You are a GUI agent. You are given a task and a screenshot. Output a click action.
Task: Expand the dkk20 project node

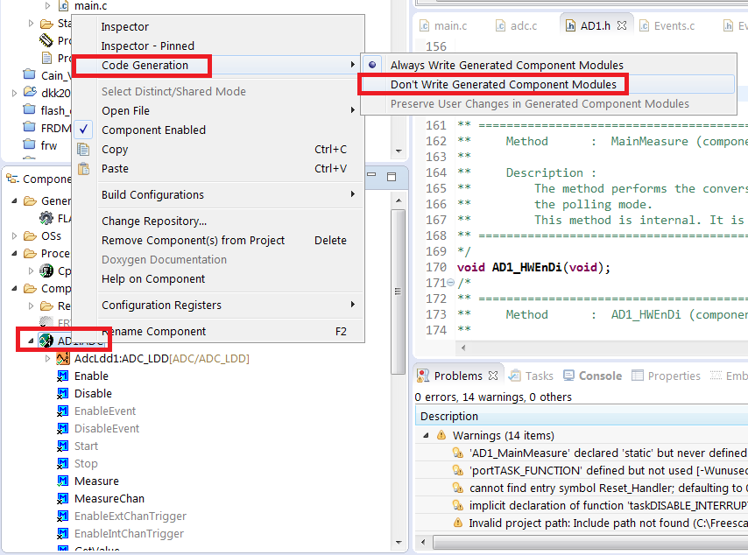click(x=14, y=93)
